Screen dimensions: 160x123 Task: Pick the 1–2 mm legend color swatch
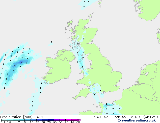click(x=16, y=120)
